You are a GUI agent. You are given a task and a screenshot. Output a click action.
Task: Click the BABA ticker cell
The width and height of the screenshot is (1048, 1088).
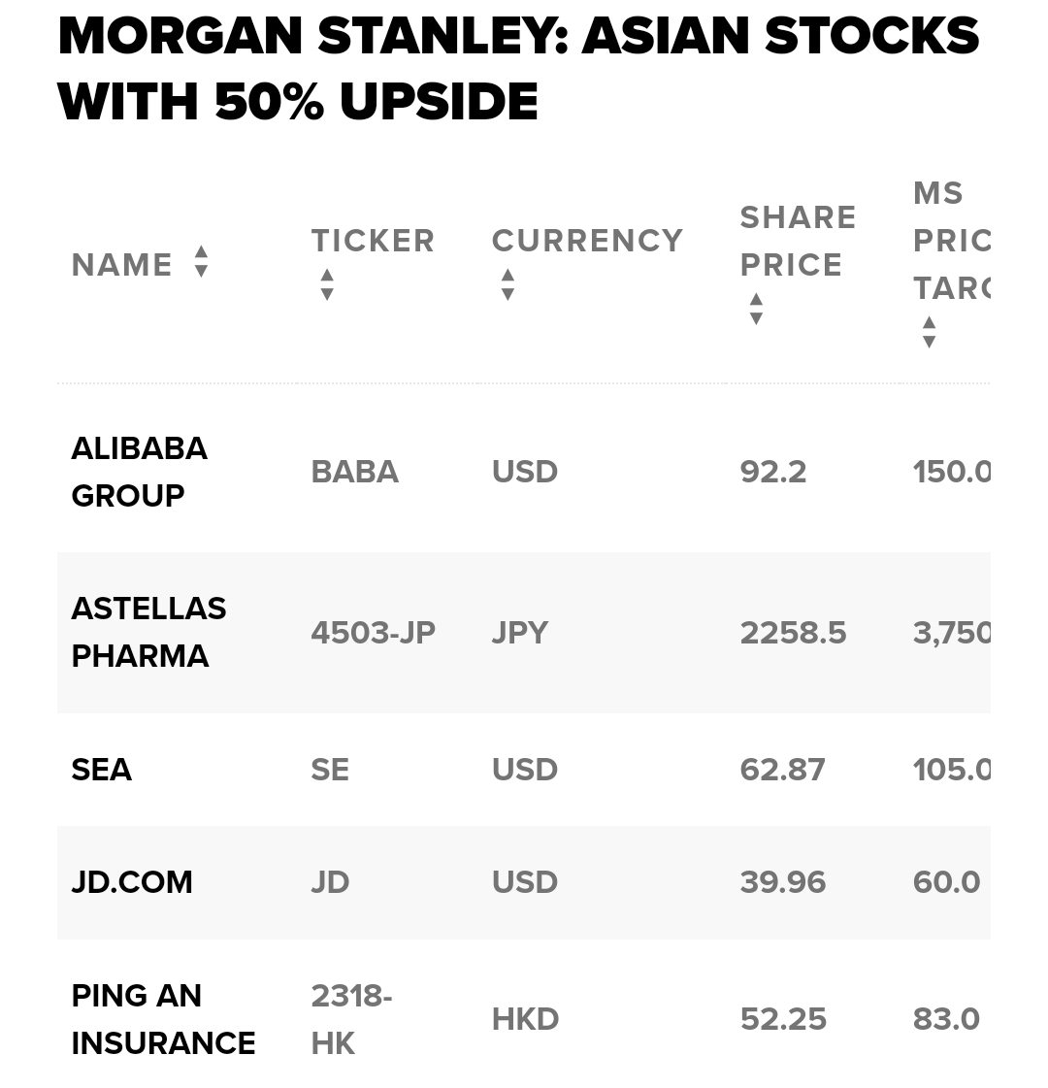coord(354,472)
